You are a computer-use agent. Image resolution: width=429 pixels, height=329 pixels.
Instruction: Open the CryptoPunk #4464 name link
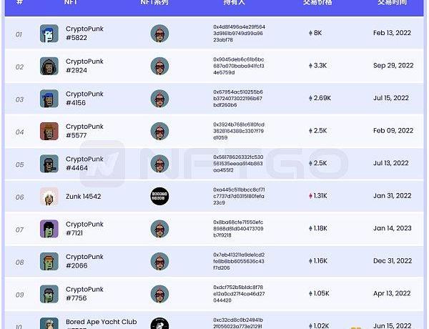(84, 163)
